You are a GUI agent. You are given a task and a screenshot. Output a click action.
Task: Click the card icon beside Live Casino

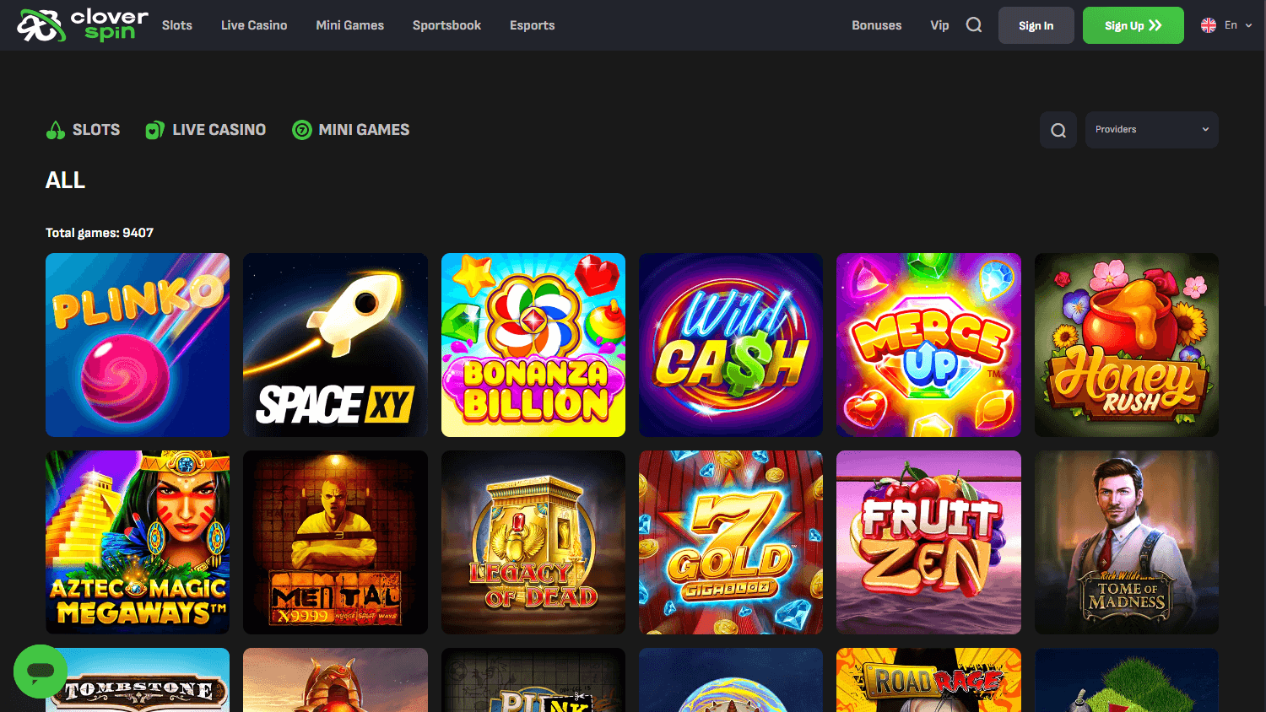(154, 130)
